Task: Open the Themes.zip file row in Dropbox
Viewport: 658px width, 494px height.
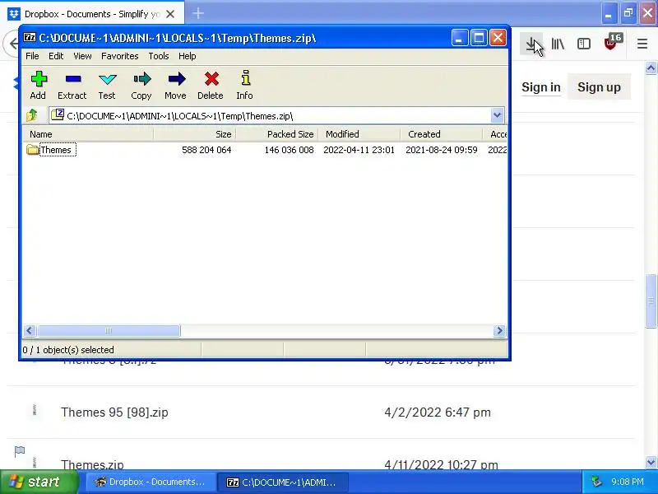Action: (92, 464)
